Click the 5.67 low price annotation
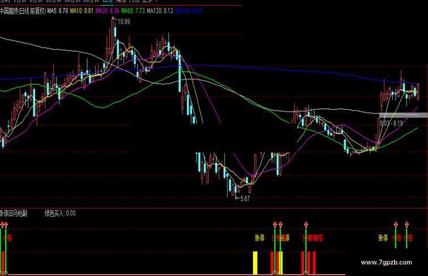This screenshot has height=276, width=428. coord(245,199)
